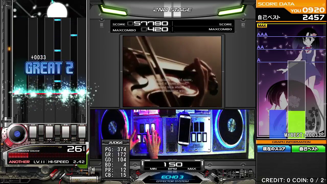Click the MAX label under BPM

tap(192, 169)
